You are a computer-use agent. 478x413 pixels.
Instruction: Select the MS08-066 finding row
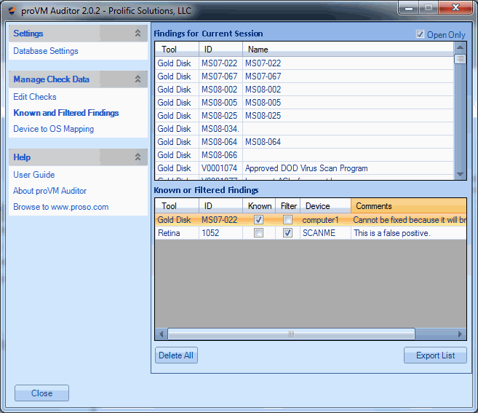click(x=304, y=155)
